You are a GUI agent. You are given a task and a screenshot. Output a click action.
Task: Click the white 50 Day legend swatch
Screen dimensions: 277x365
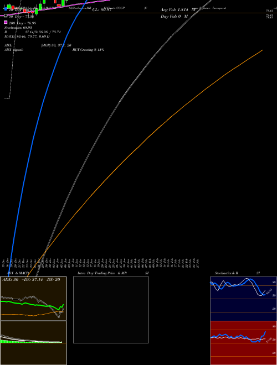[6, 15]
